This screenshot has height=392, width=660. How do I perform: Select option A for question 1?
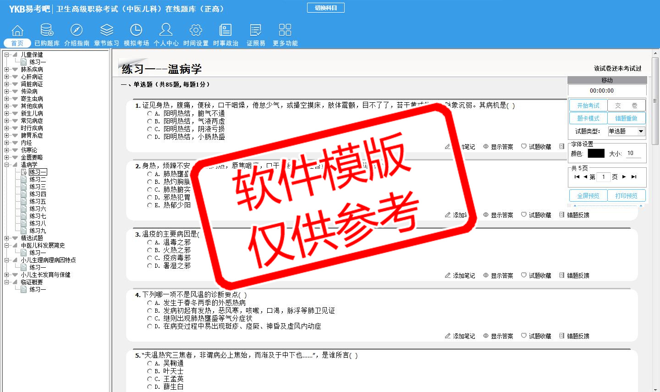click(150, 113)
